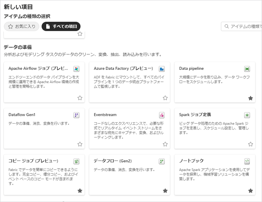The height and width of the screenshot is (202, 262).
Task: Switch to お気に入り filter tab
Action: click(x=21, y=26)
